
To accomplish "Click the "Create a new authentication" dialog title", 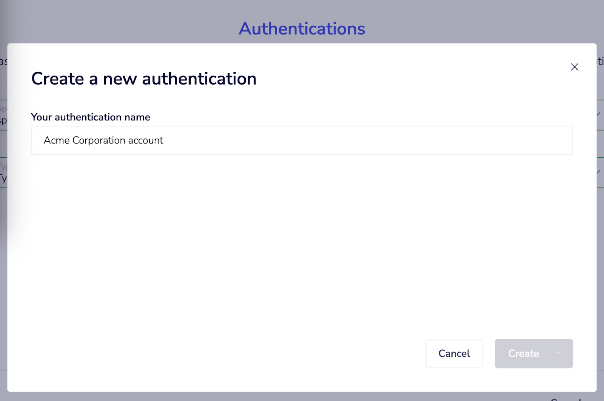I will click(x=144, y=79).
